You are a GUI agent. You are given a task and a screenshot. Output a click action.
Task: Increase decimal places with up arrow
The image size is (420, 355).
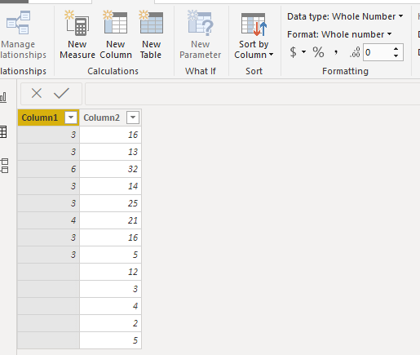(396, 48)
